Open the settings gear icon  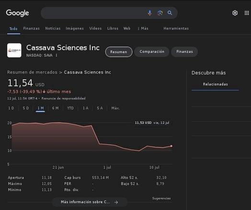(235, 13)
